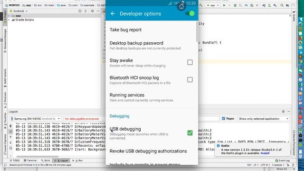Expand the Gradle Scripts tree node
Screen dimensions: 304x171
pyautogui.click(x=9, y=20)
